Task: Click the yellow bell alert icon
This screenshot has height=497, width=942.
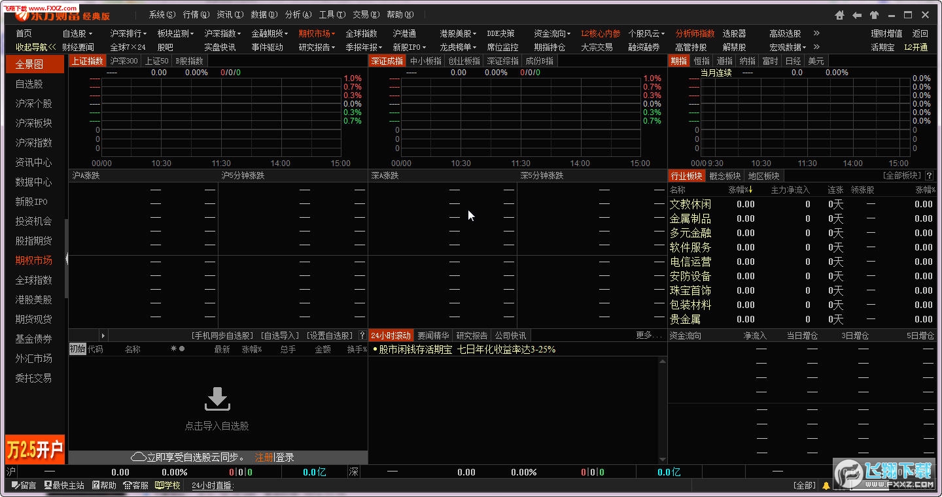Action: coord(826,485)
